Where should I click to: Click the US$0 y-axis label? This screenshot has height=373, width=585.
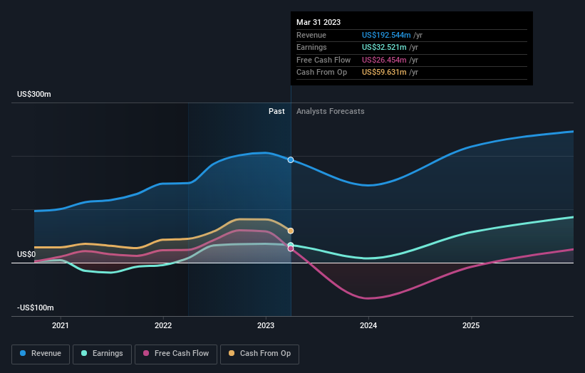point(26,255)
